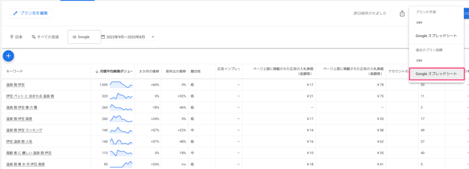The height and width of the screenshot is (169, 469).
Task: Click trend sparkline for 温泉 宿 伊豆 ランキング
Action: coord(121,130)
